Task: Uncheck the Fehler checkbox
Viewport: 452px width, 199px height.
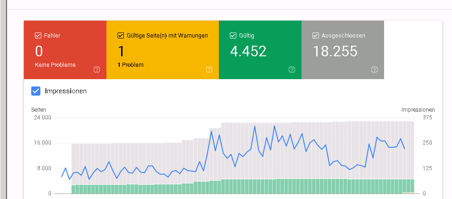Action: [x=38, y=35]
